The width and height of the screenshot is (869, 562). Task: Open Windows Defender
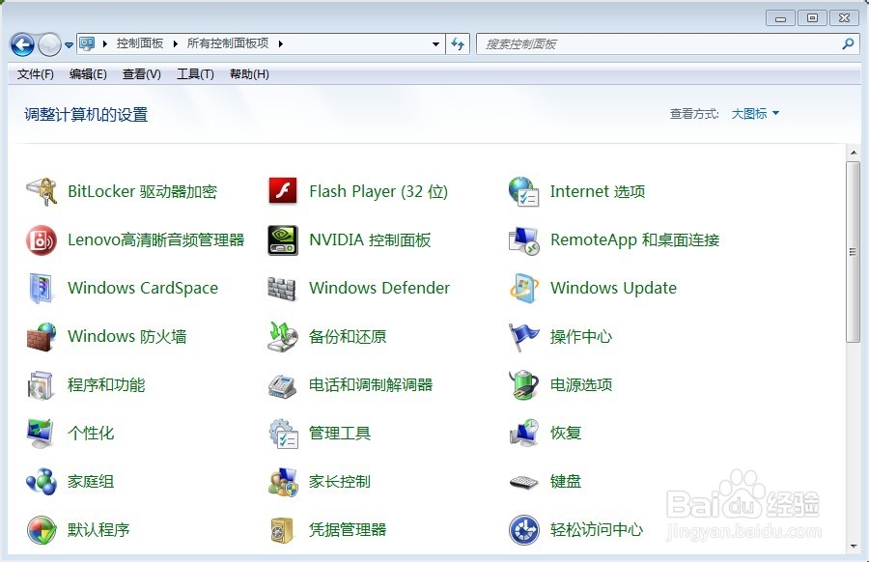378,288
